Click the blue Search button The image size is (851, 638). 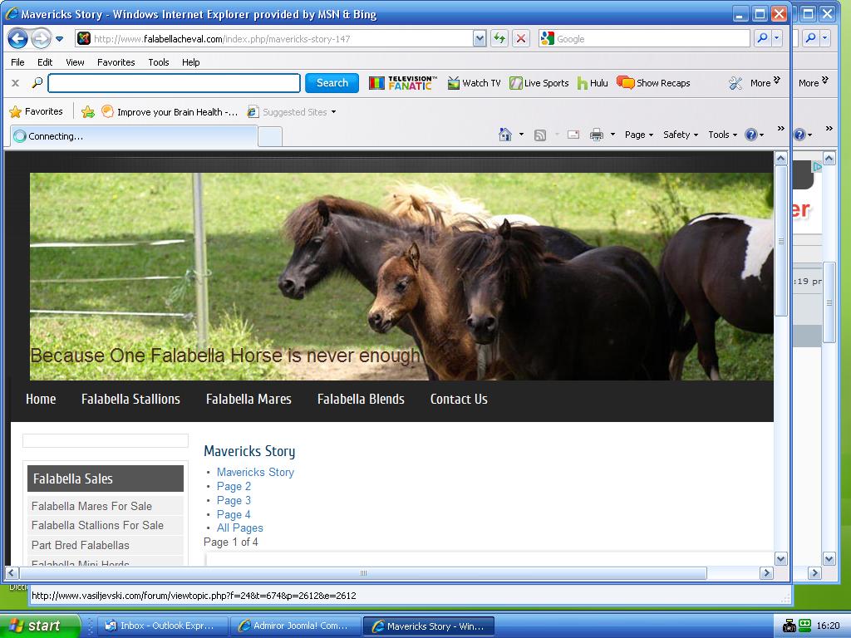point(332,83)
